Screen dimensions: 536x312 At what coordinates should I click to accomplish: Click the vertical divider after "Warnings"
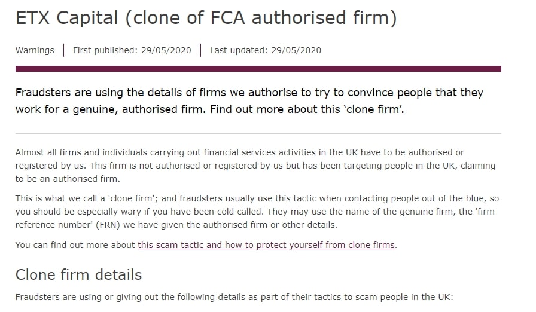click(63, 50)
